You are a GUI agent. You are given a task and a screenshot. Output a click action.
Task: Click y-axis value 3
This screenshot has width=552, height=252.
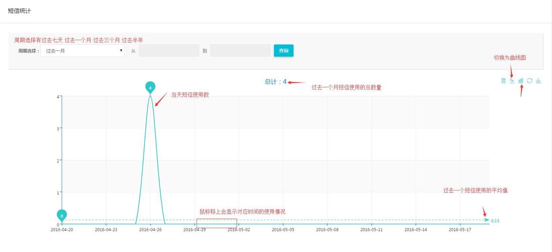coord(58,129)
